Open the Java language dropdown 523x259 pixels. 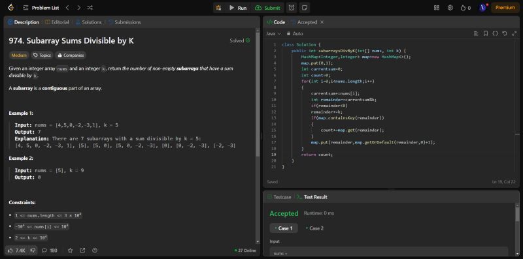pyautogui.click(x=273, y=34)
